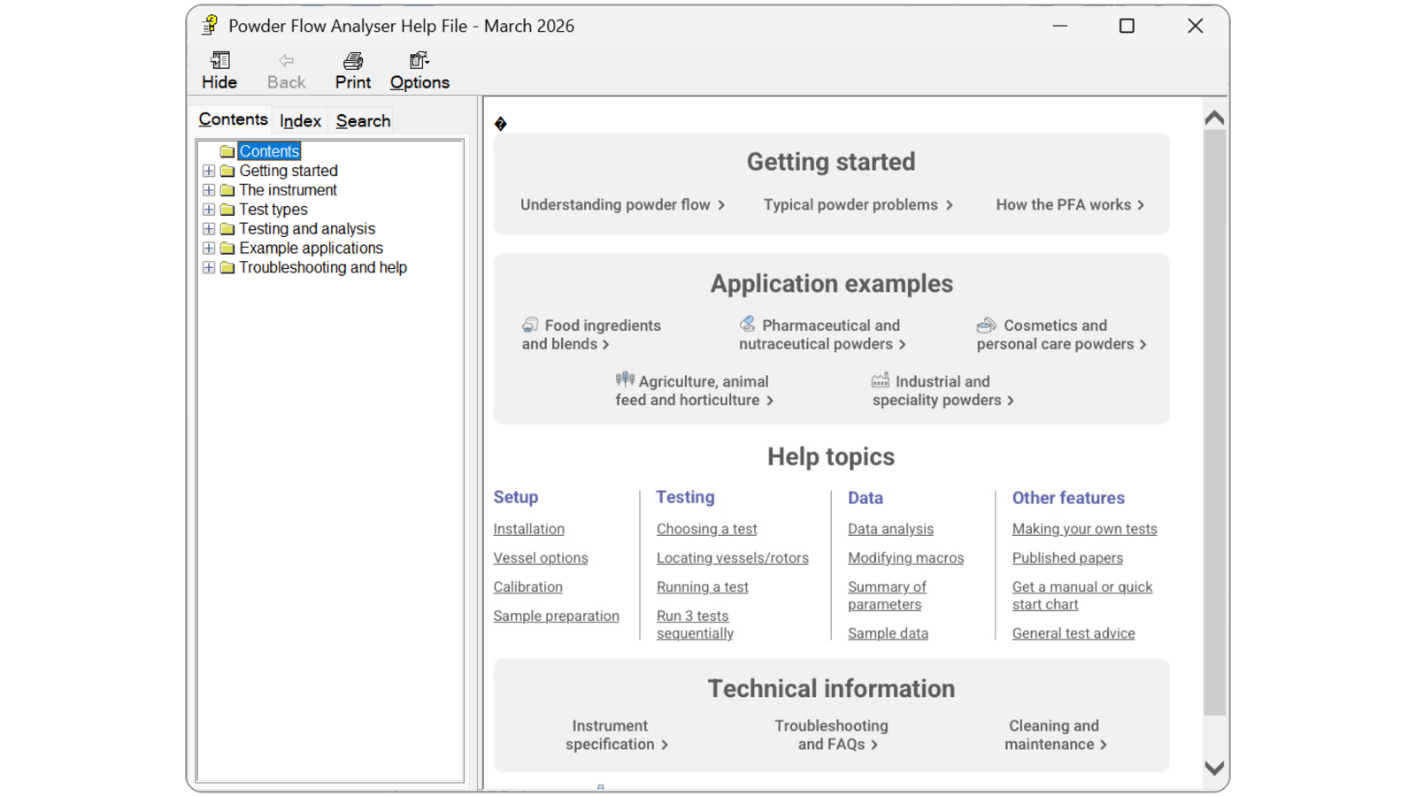Click the Modifying macros link
The width and height of the screenshot is (1416, 796).
click(905, 558)
